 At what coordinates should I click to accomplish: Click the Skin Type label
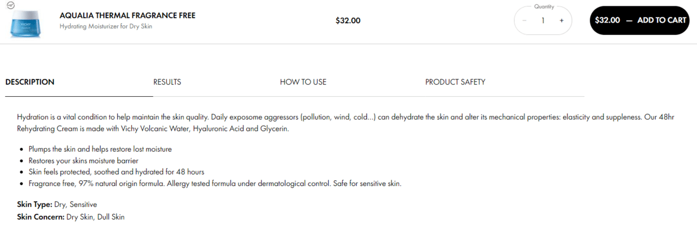[x=35, y=205]
